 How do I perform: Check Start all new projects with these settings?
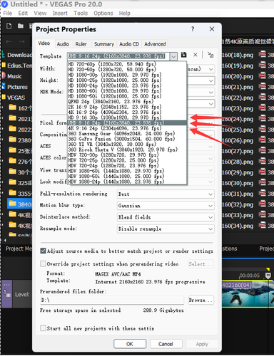pos(43,328)
